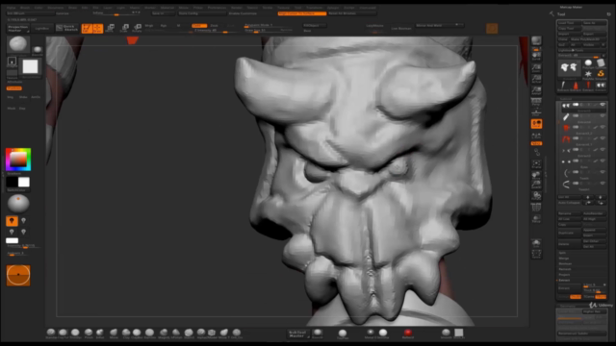
Task: Open the Document menu
Action: coord(56,8)
